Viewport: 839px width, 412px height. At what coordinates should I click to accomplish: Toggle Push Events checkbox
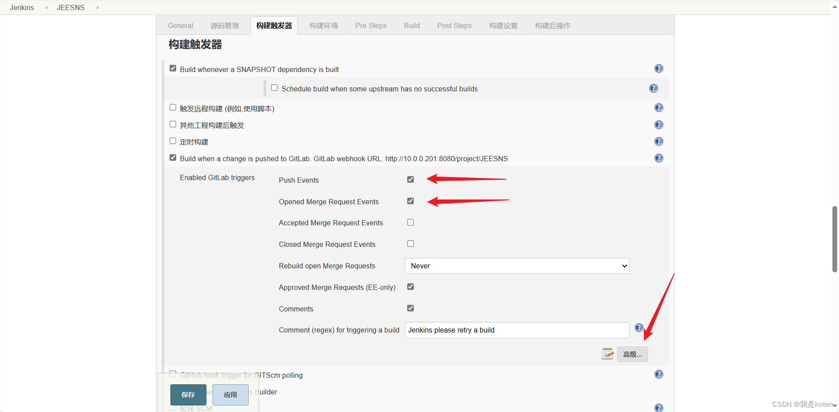[410, 179]
